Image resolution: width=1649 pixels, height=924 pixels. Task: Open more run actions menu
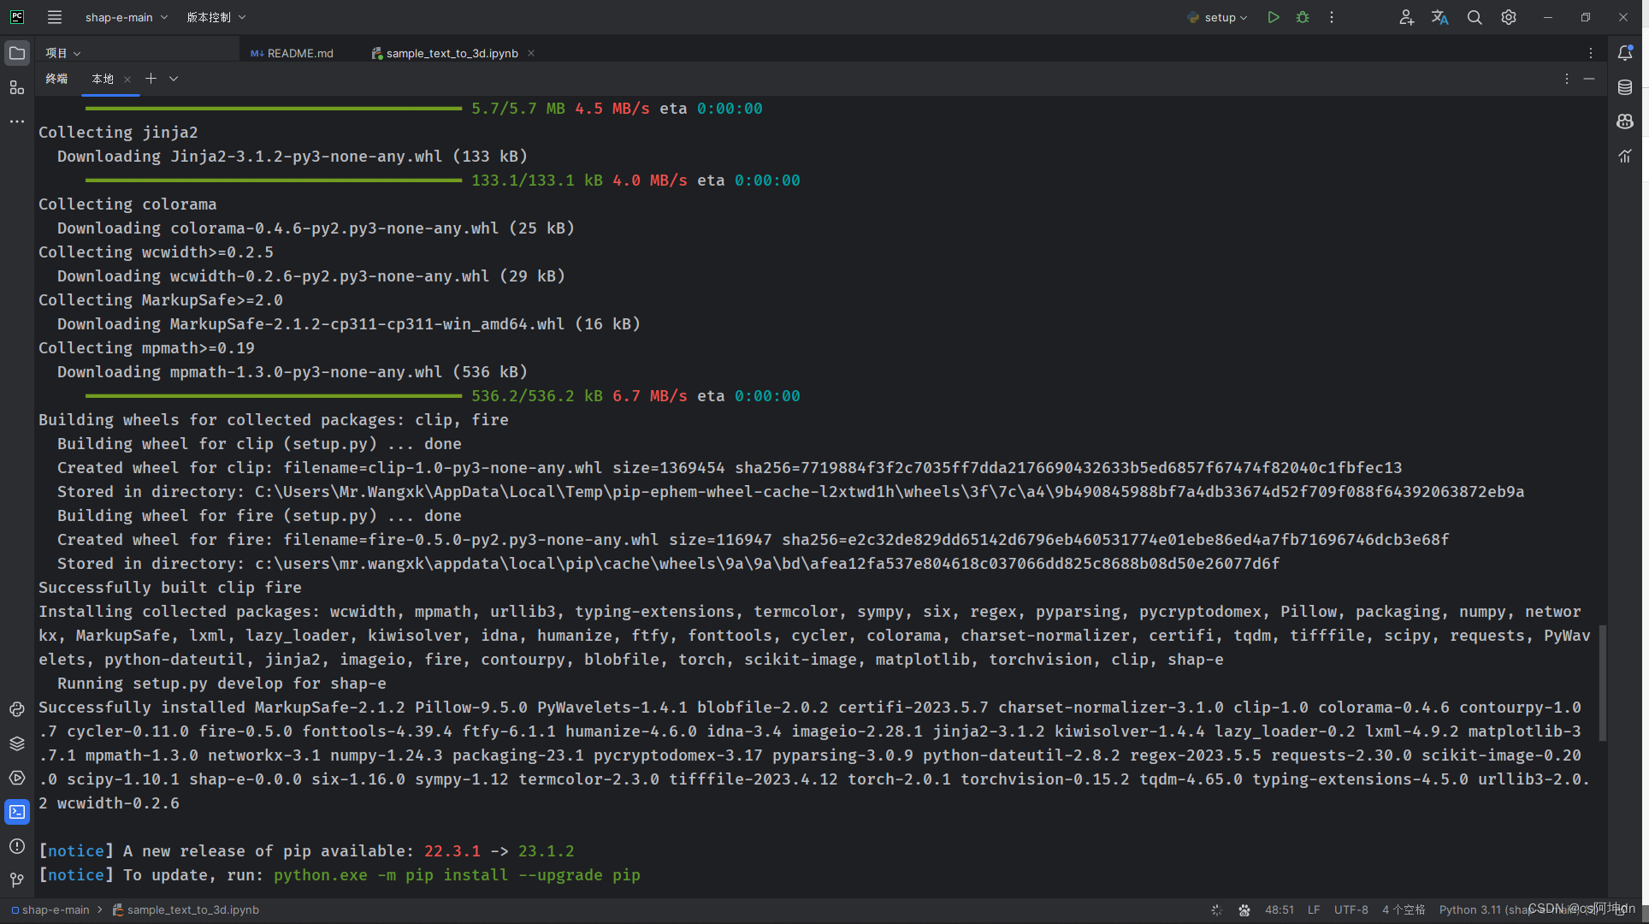pyautogui.click(x=1332, y=17)
